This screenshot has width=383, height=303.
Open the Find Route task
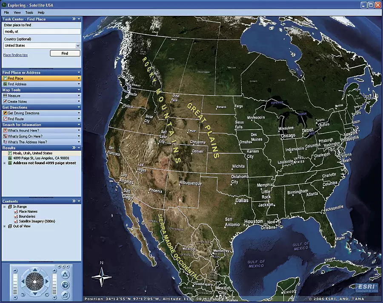pos(42,119)
